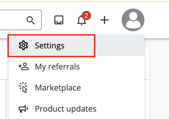The image size is (169, 119).
Task: Click the My referrals star-person icon
Action: (23, 66)
